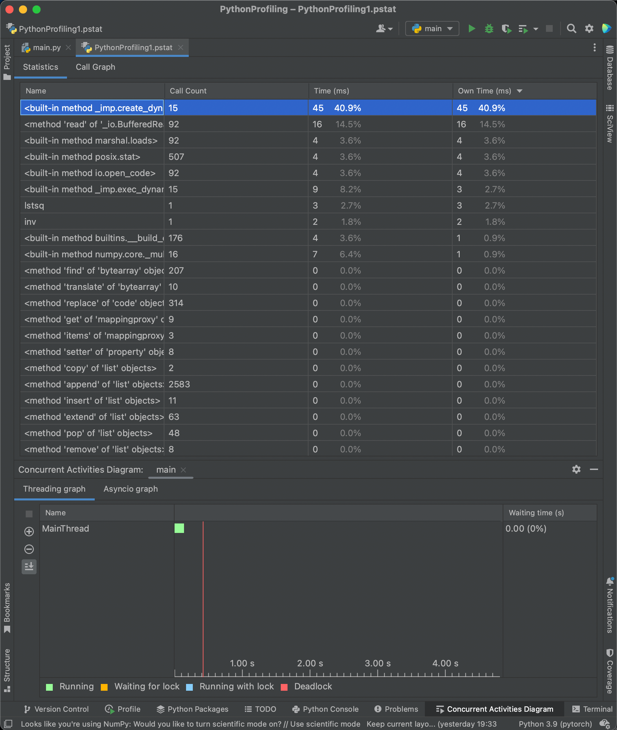Switch to the Call Graph tab
Viewport: 617px width, 730px height.
point(95,67)
